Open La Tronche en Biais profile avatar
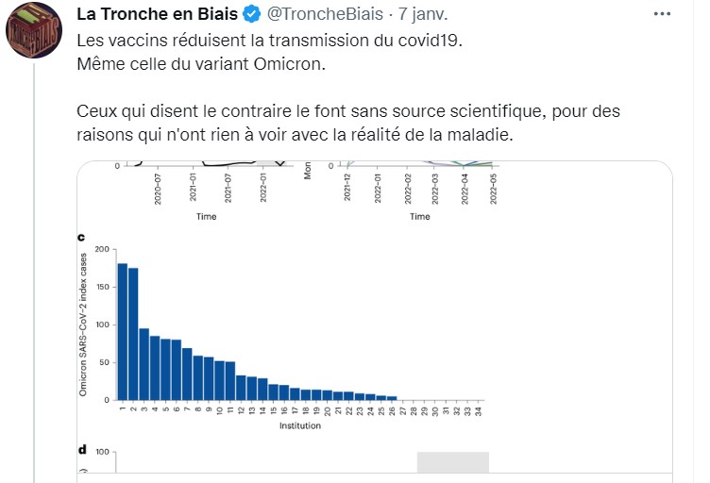The width and height of the screenshot is (710, 483). 35,33
